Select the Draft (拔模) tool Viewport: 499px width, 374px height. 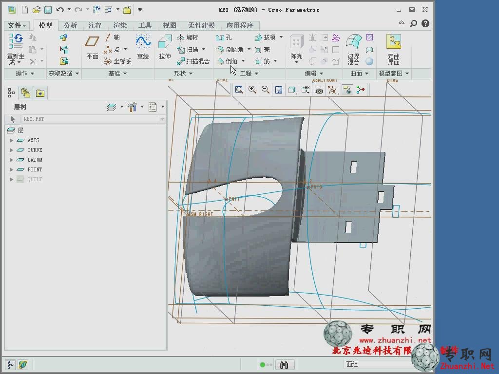[265, 37]
